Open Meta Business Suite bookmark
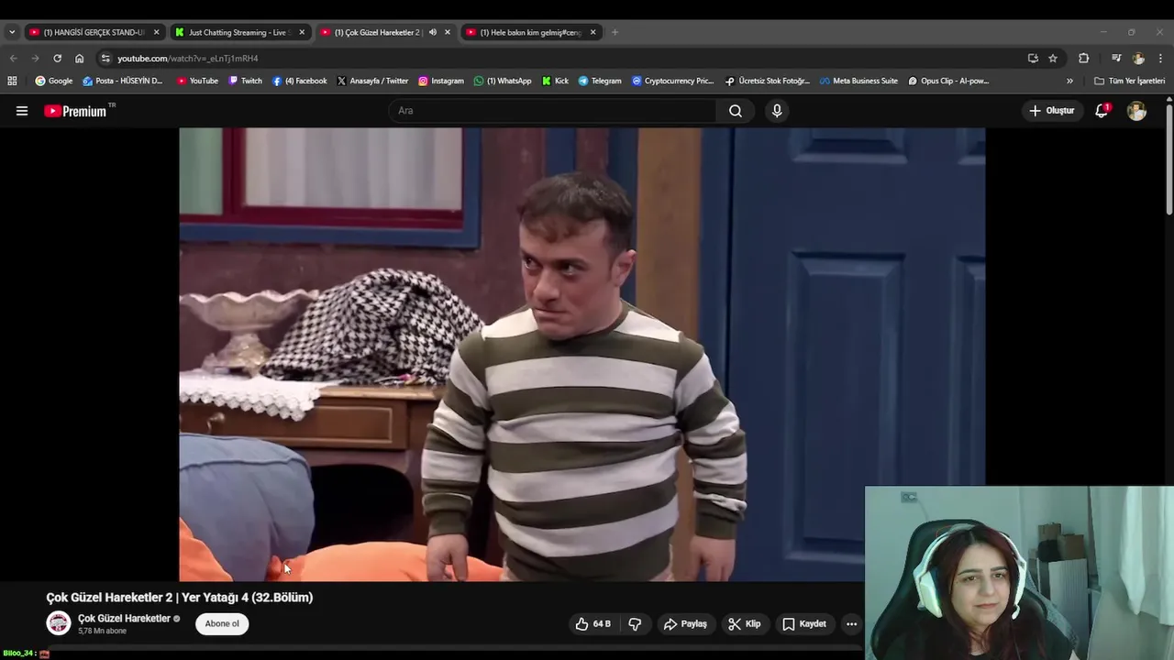The height and width of the screenshot is (660, 1174). (x=858, y=81)
